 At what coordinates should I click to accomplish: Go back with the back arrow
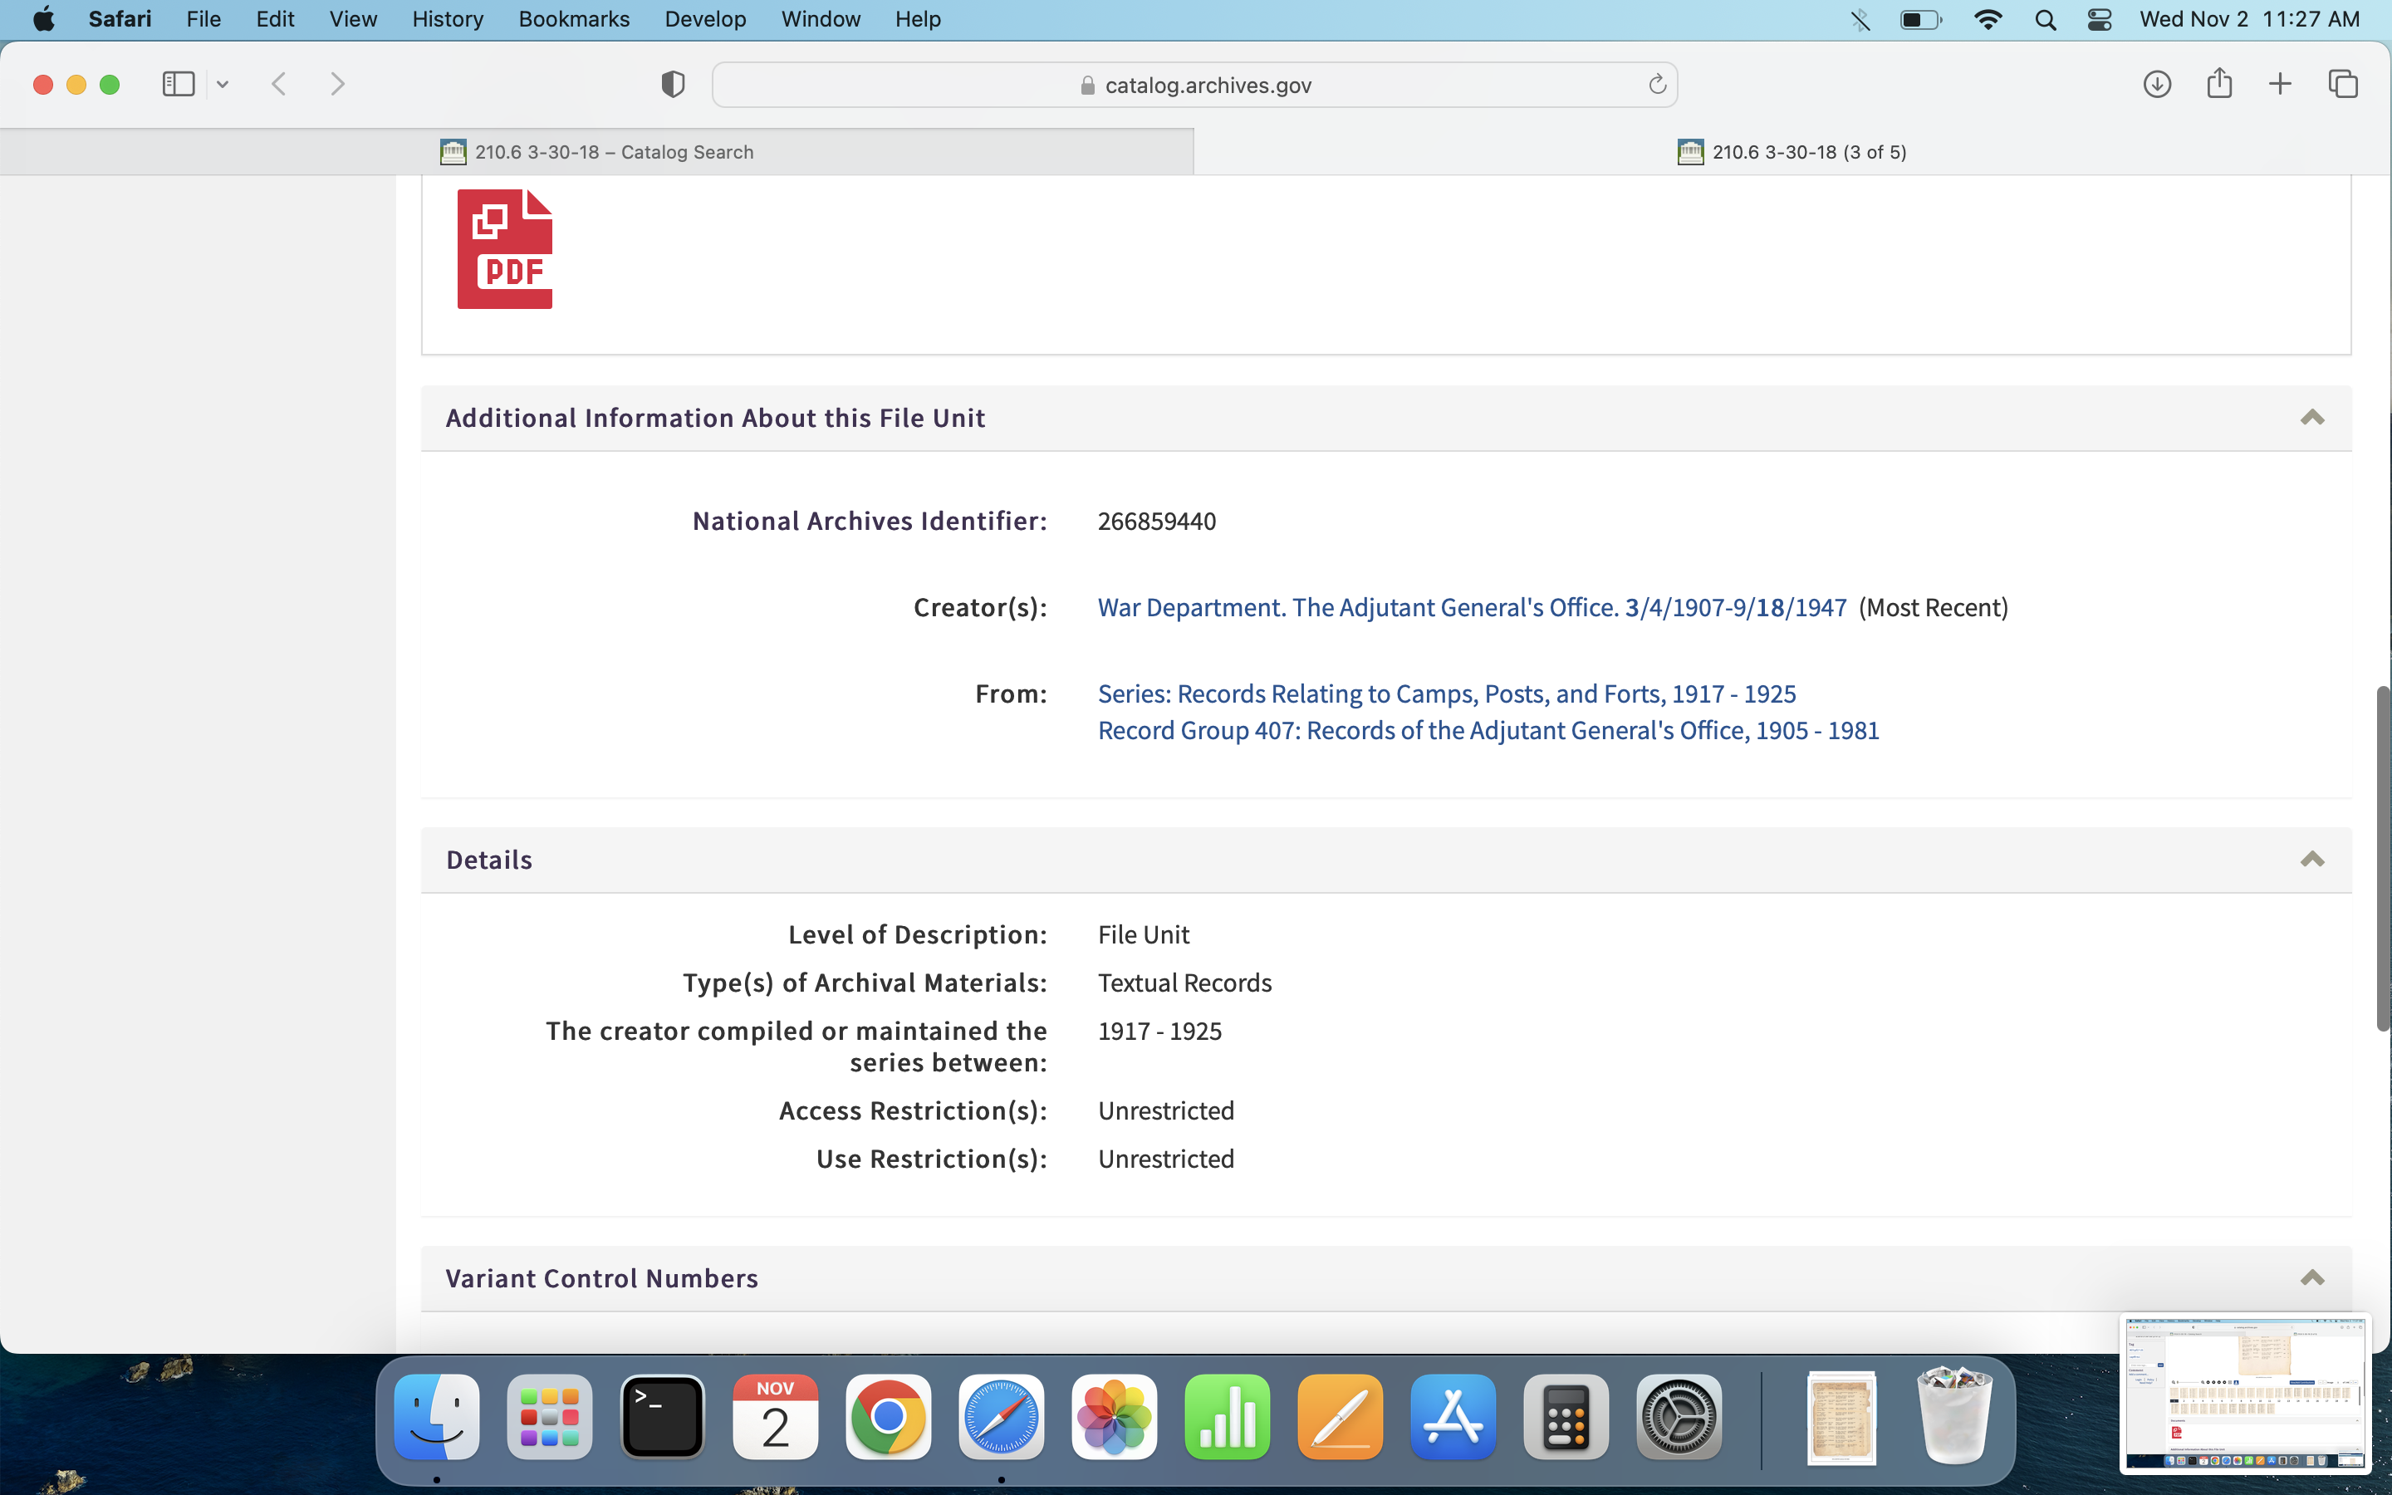click(x=280, y=84)
